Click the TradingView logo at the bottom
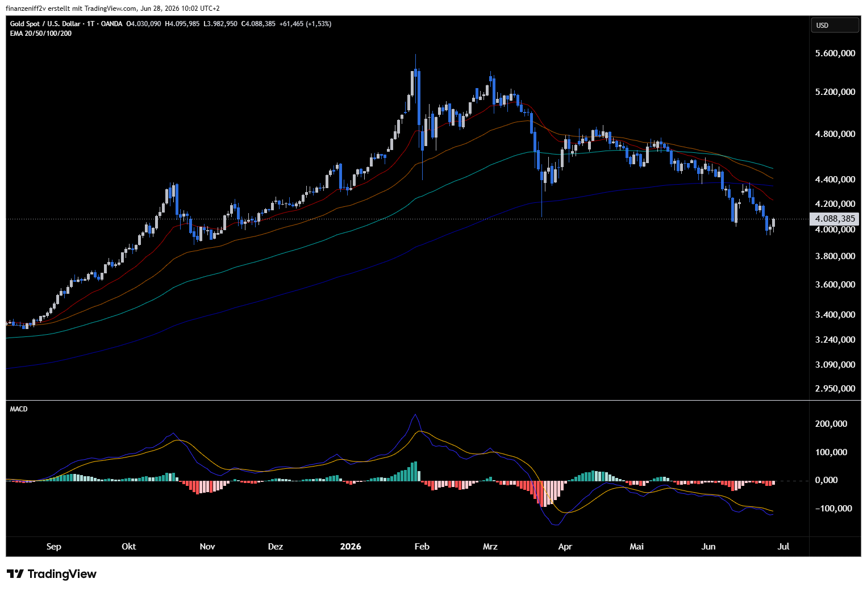Screen dimensions: 867x591 point(52,574)
